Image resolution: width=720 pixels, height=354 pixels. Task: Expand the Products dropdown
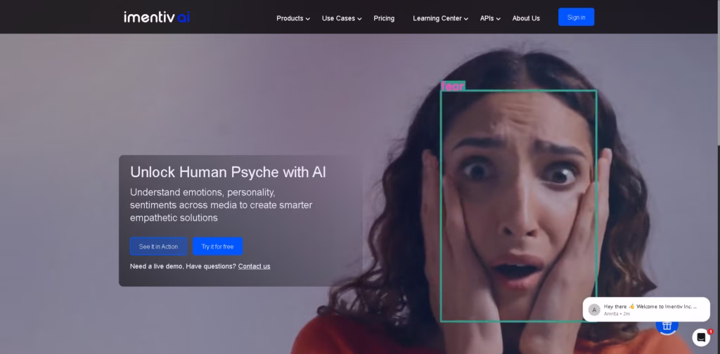pyautogui.click(x=292, y=18)
